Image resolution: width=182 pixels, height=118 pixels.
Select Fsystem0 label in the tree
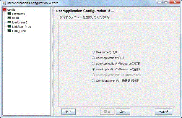[x=18, y=14]
